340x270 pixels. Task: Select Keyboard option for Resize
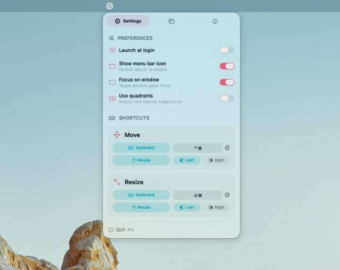point(141,195)
